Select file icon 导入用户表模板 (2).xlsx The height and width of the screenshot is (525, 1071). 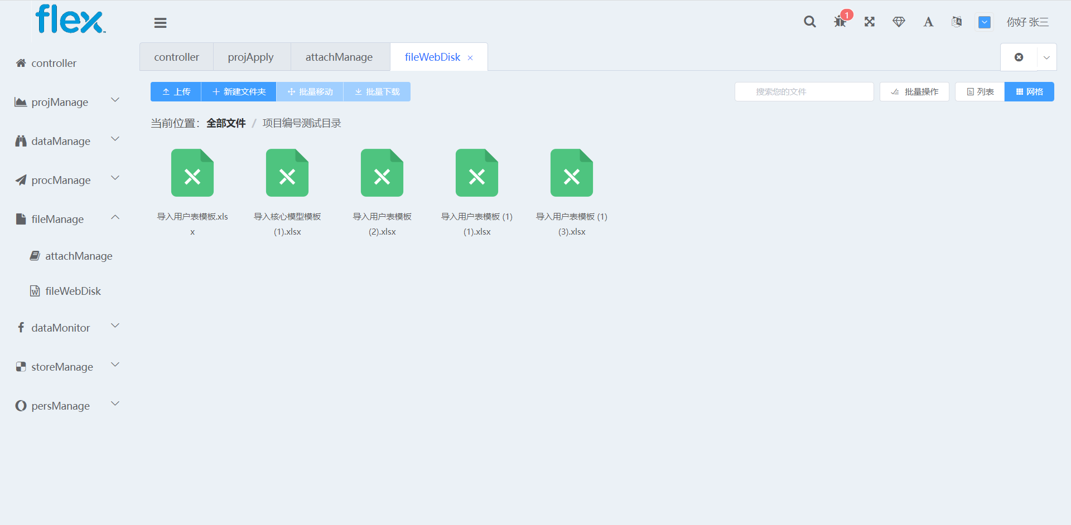pos(382,173)
